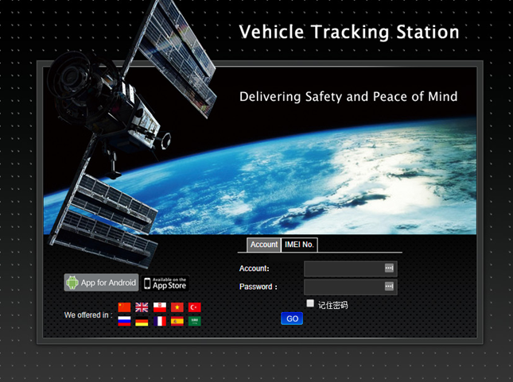Focus the Password input field
Viewport: 513px width, 382px height.
pyautogui.click(x=351, y=287)
